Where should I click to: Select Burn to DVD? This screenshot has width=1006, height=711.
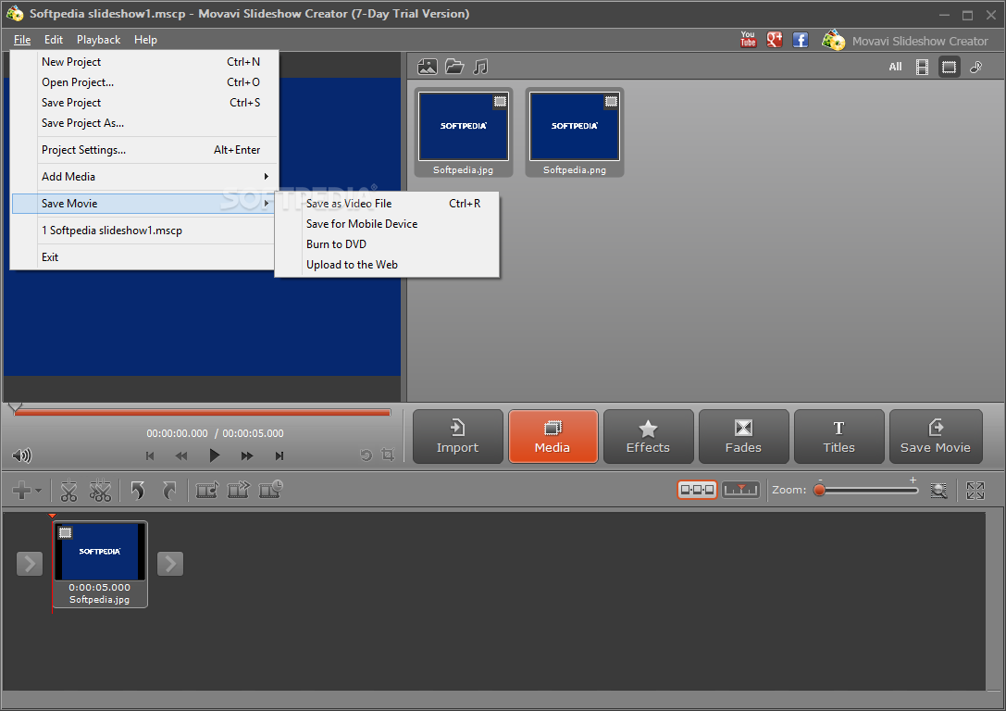[x=387, y=244]
